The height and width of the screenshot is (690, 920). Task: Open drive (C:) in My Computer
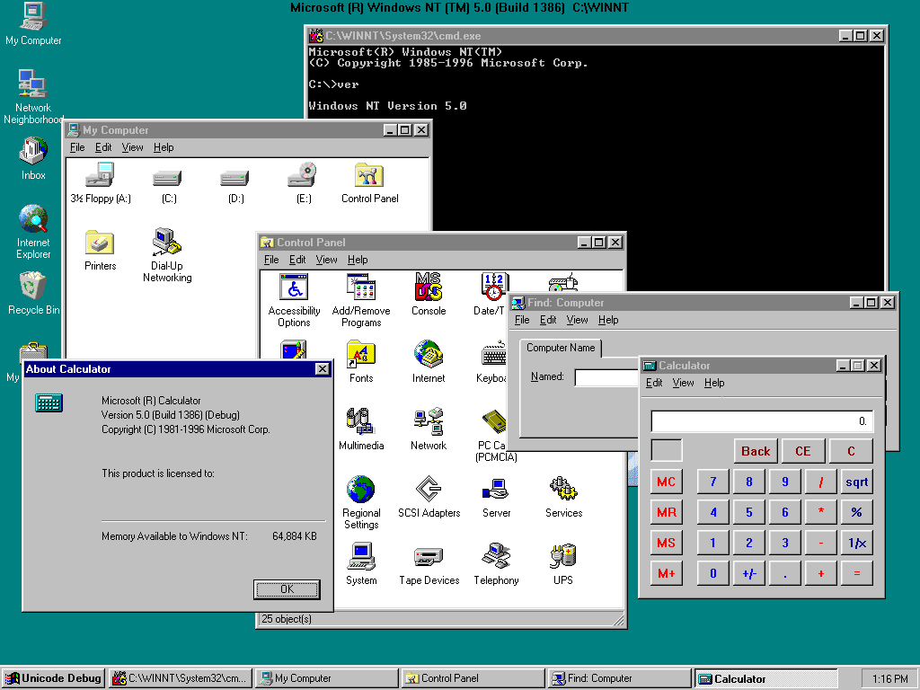coord(168,176)
